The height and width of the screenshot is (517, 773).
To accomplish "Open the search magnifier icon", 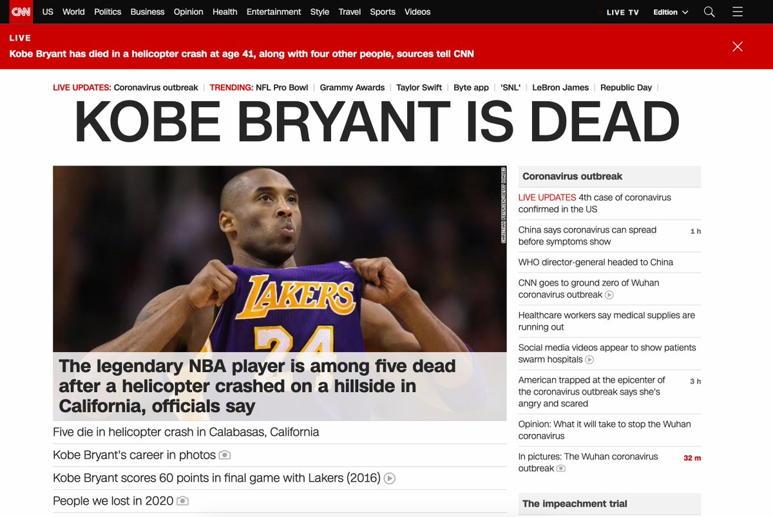I will tap(709, 12).
